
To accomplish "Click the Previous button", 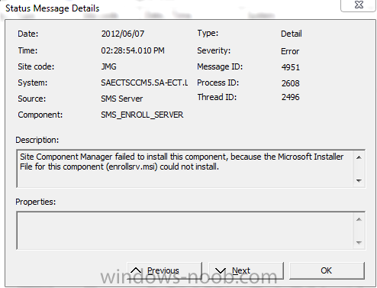I will [x=164, y=270].
